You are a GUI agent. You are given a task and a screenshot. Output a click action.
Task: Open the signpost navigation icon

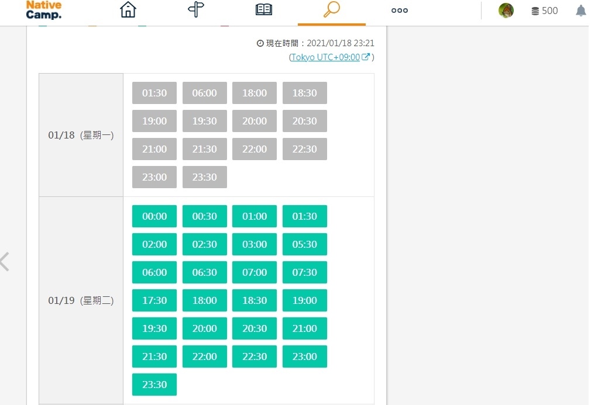[x=196, y=10]
